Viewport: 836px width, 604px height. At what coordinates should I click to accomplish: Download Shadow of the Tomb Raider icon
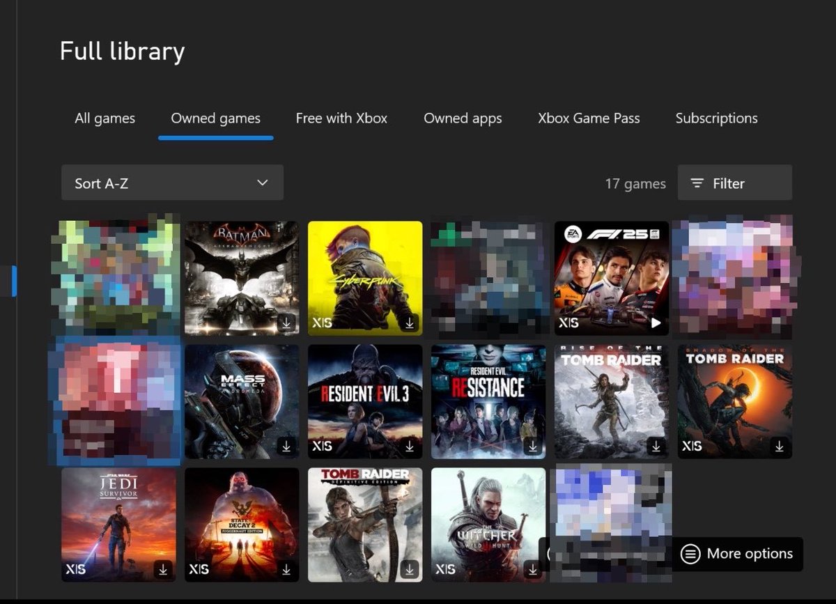coord(780,446)
